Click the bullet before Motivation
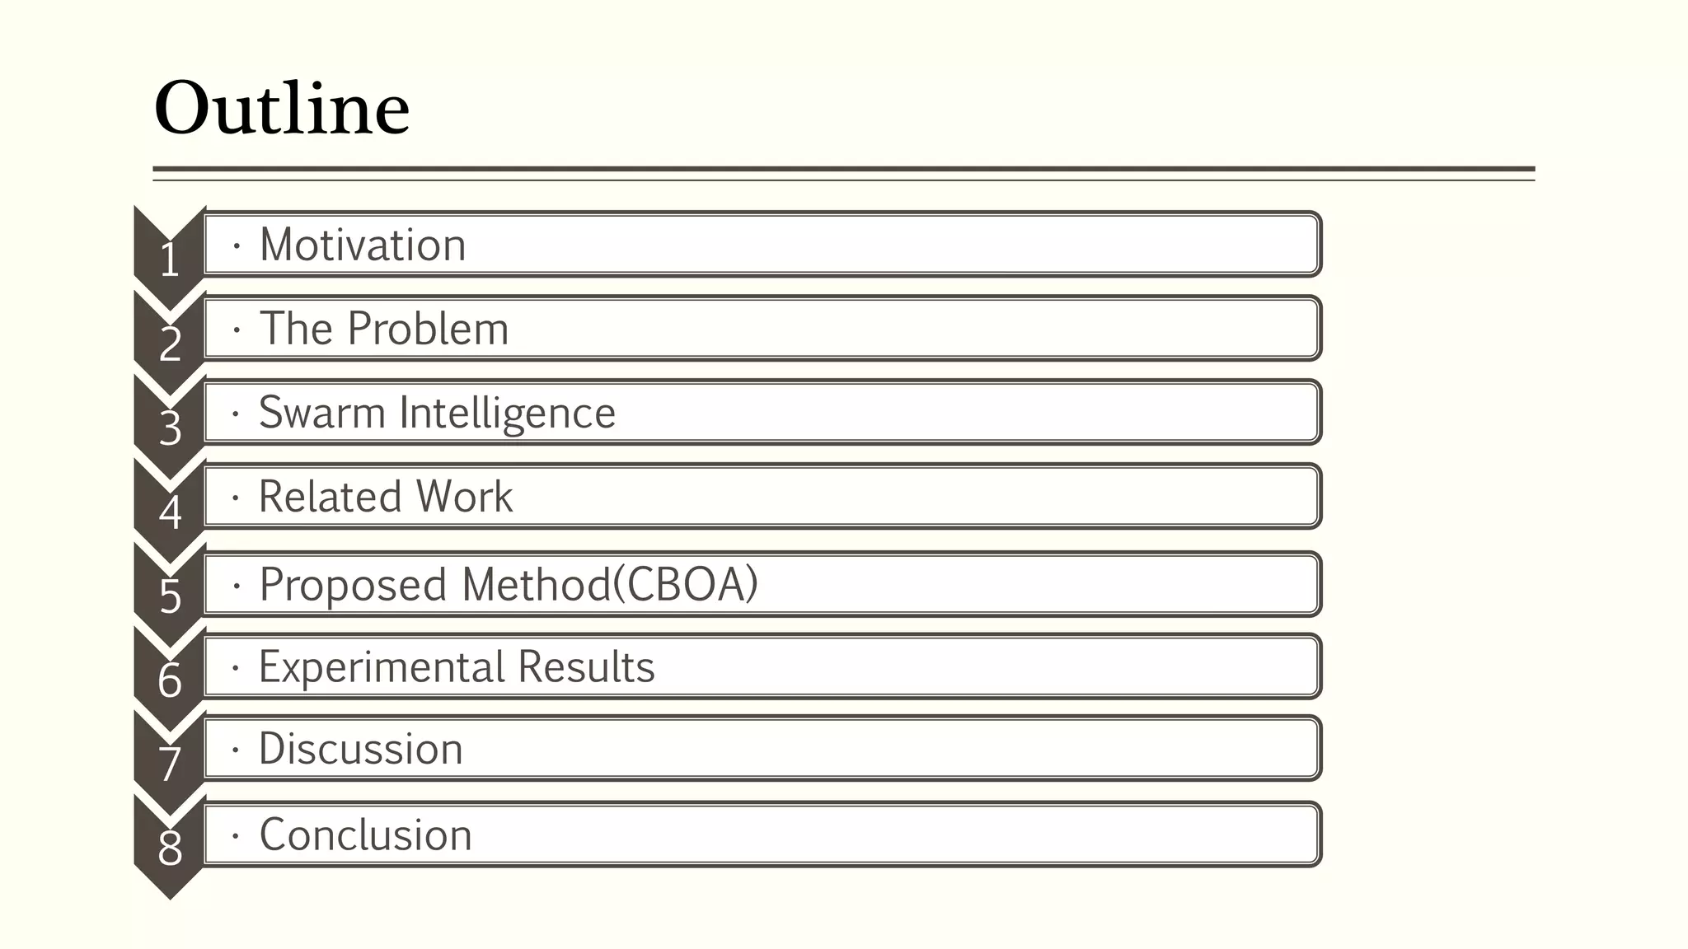Image resolution: width=1688 pixels, height=949 pixels. pos(237,245)
